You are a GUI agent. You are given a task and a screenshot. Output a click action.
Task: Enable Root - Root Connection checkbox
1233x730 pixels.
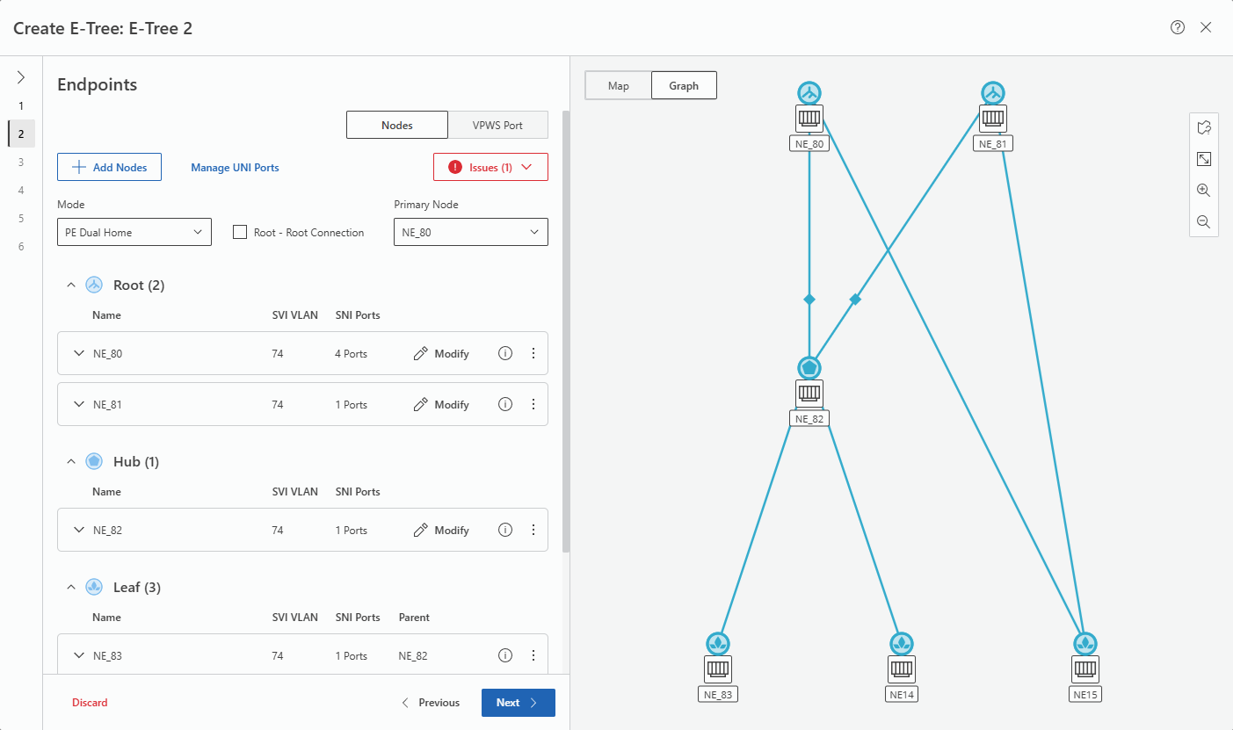point(239,232)
